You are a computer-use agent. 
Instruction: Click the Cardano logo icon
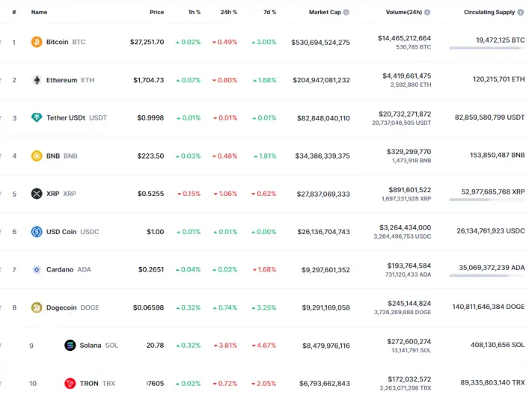coord(37,269)
